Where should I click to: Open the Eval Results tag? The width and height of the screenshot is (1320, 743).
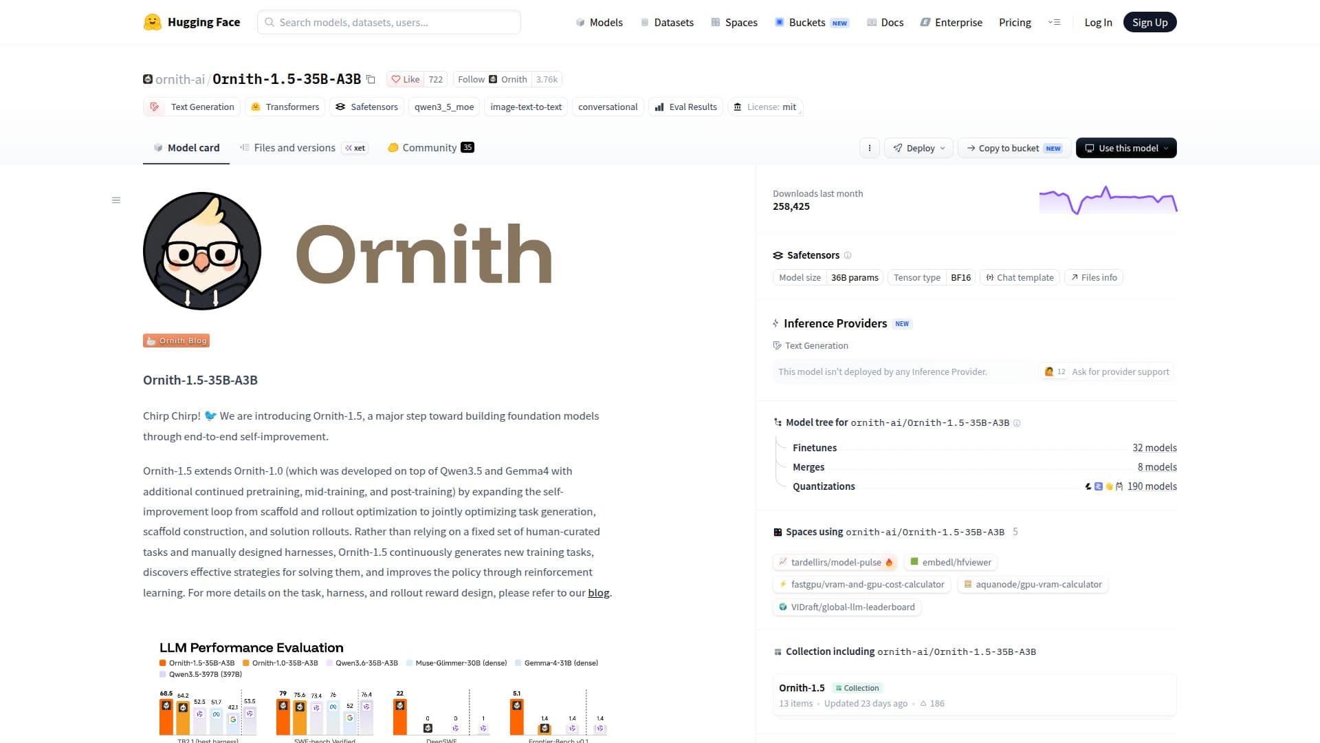(685, 107)
